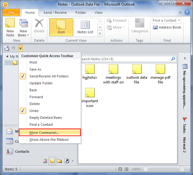Click the search magnifier icon

(173, 59)
